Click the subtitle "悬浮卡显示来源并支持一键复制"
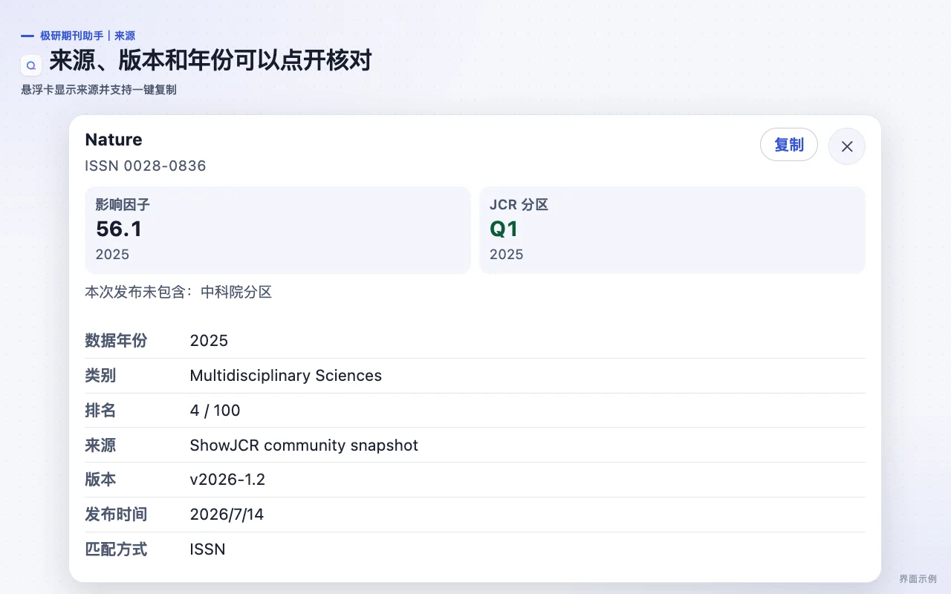Image resolution: width=951 pixels, height=594 pixels. [x=99, y=90]
